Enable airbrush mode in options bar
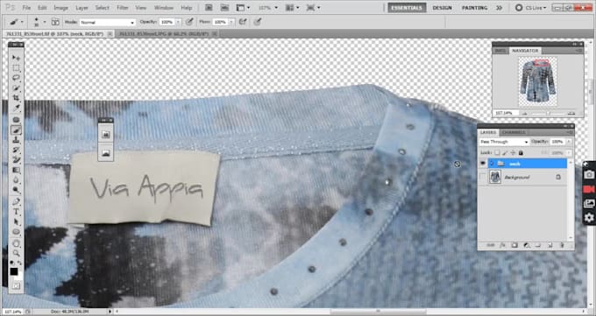This screenshot has height=316, width=596. pos(243,22)
